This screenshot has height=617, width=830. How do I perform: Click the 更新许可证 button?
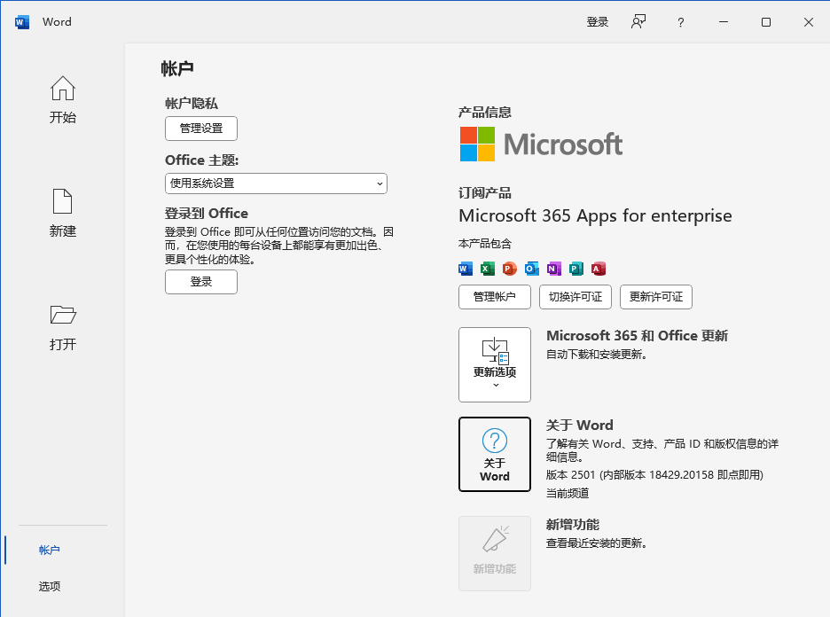point(656,297)
